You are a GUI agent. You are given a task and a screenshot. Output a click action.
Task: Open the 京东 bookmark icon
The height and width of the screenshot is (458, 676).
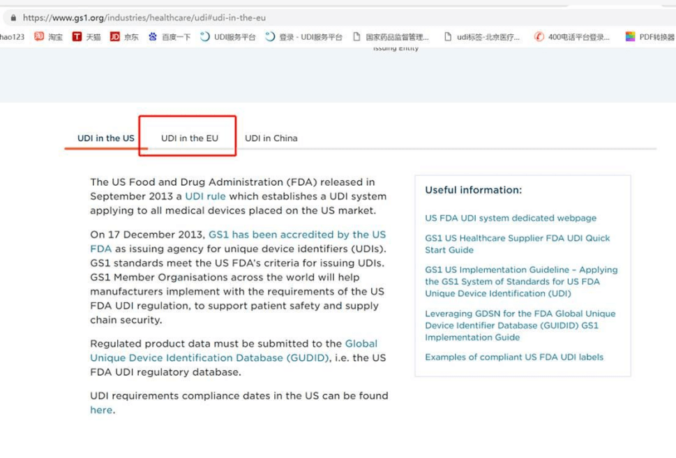(x=115, y=37)
